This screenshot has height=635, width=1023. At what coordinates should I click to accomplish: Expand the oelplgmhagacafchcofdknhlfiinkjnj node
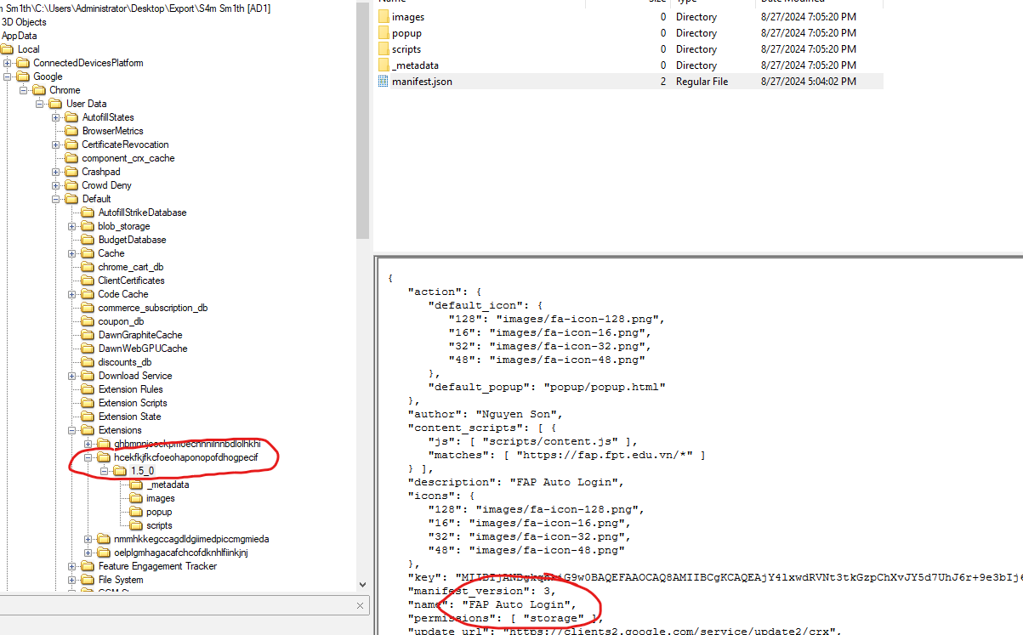(x=88, y=553)
